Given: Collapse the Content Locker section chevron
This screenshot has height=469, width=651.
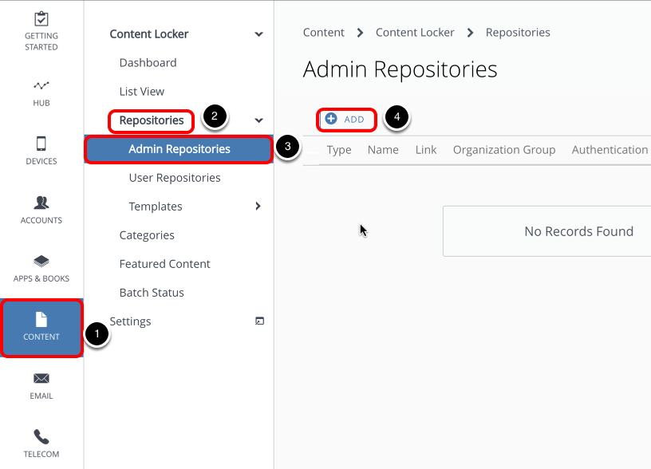Looking at the screenshot, I should tap(258, 34).
